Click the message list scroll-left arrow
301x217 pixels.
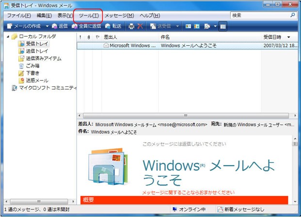tap(79, 116)
